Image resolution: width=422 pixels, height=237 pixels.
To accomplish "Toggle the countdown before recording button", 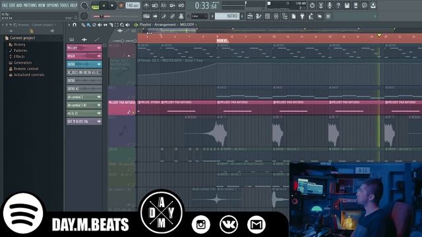I will (x=164, y=5).
